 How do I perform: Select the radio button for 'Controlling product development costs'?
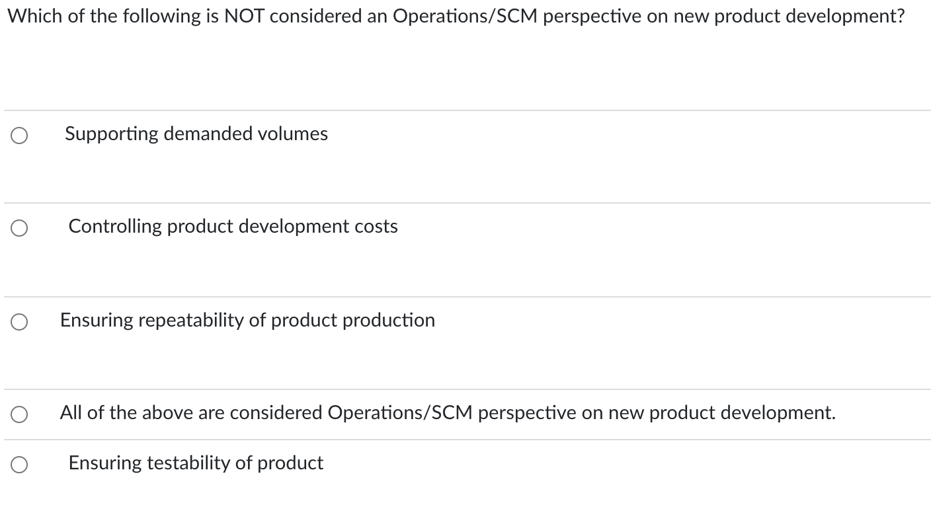pos(19,228)
